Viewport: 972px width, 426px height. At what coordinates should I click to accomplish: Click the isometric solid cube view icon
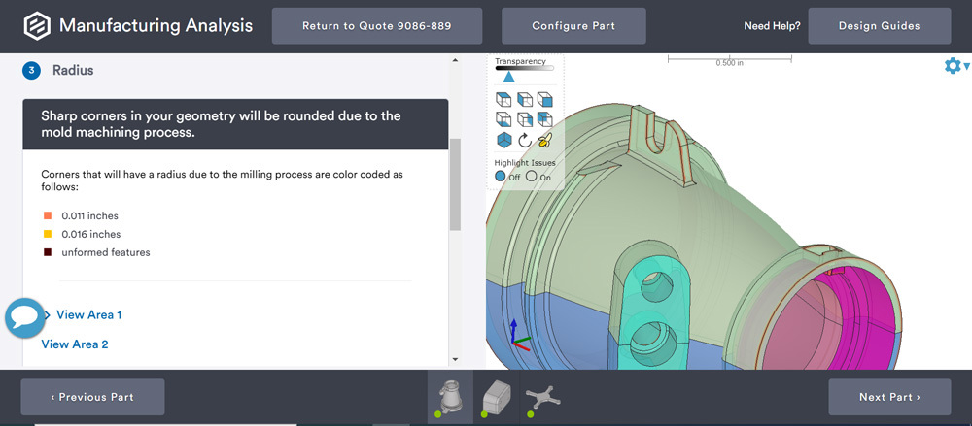pyautogui.click(x=503, y=140)
